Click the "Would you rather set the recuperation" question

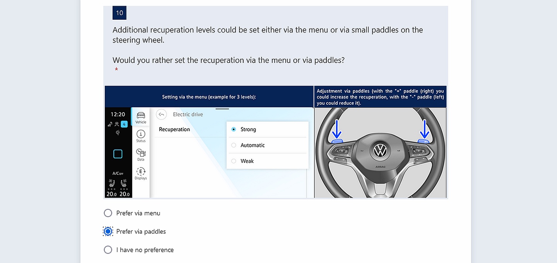[229, 60]
